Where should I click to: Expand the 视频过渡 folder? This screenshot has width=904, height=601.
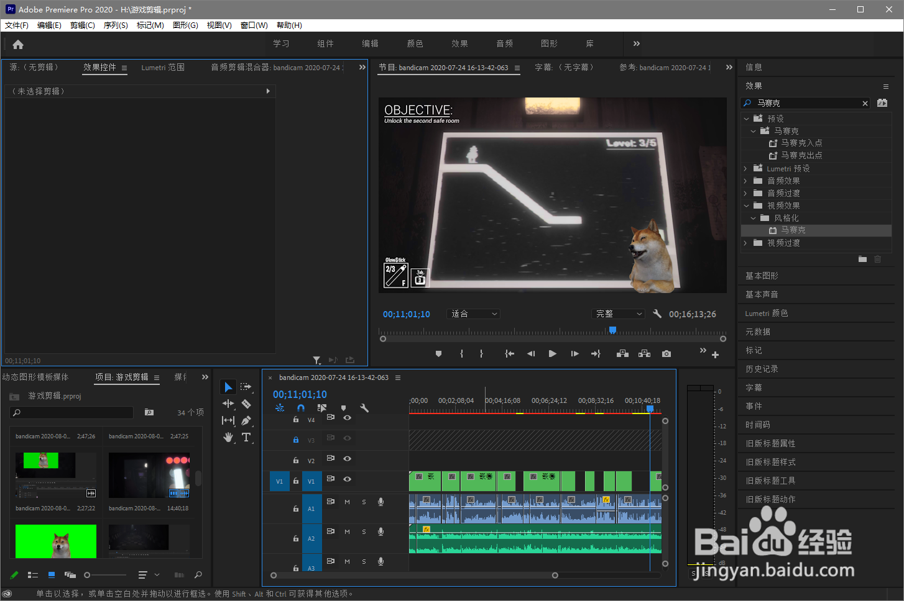(x=745, y=243)
